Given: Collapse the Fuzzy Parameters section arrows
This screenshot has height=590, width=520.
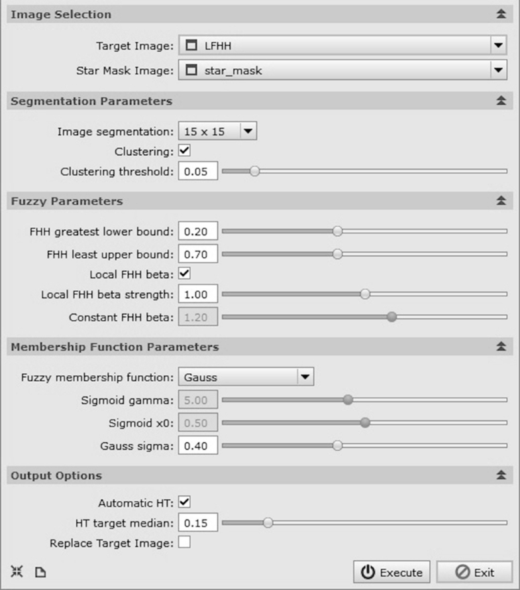Looking at the screenshot, I should click(x=501, y=201).
